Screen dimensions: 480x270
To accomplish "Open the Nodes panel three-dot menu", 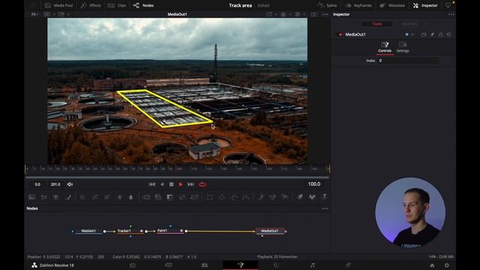I will pyautogui.click(x=325, y=208).
